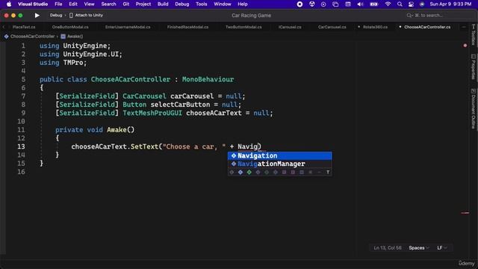The image size is (478, 269).
Task: Click line number 13 in the gutter
Action: pyautogui.click(x=21, y=146)
